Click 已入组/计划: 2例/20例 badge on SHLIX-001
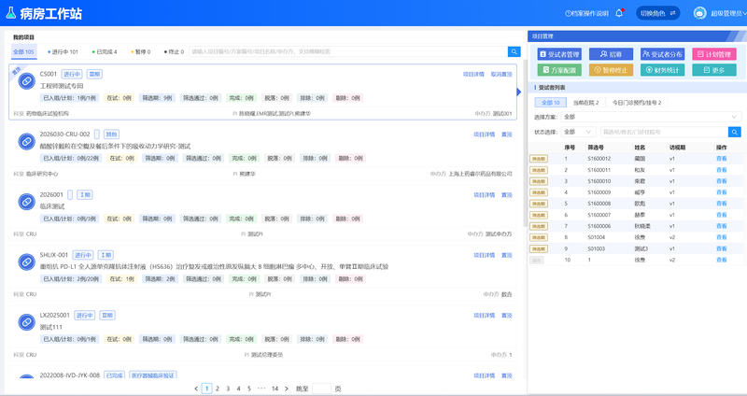Screen dimensions: 747x396 (x=71, y=279)
